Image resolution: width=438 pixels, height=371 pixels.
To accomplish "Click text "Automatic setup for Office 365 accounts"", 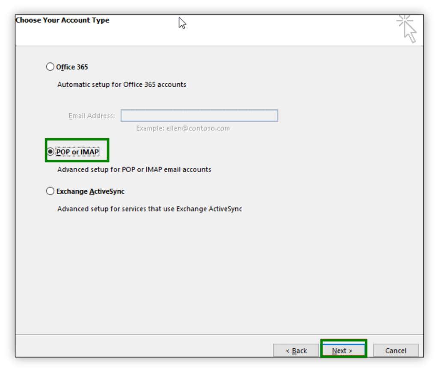I will click(122, 85).
